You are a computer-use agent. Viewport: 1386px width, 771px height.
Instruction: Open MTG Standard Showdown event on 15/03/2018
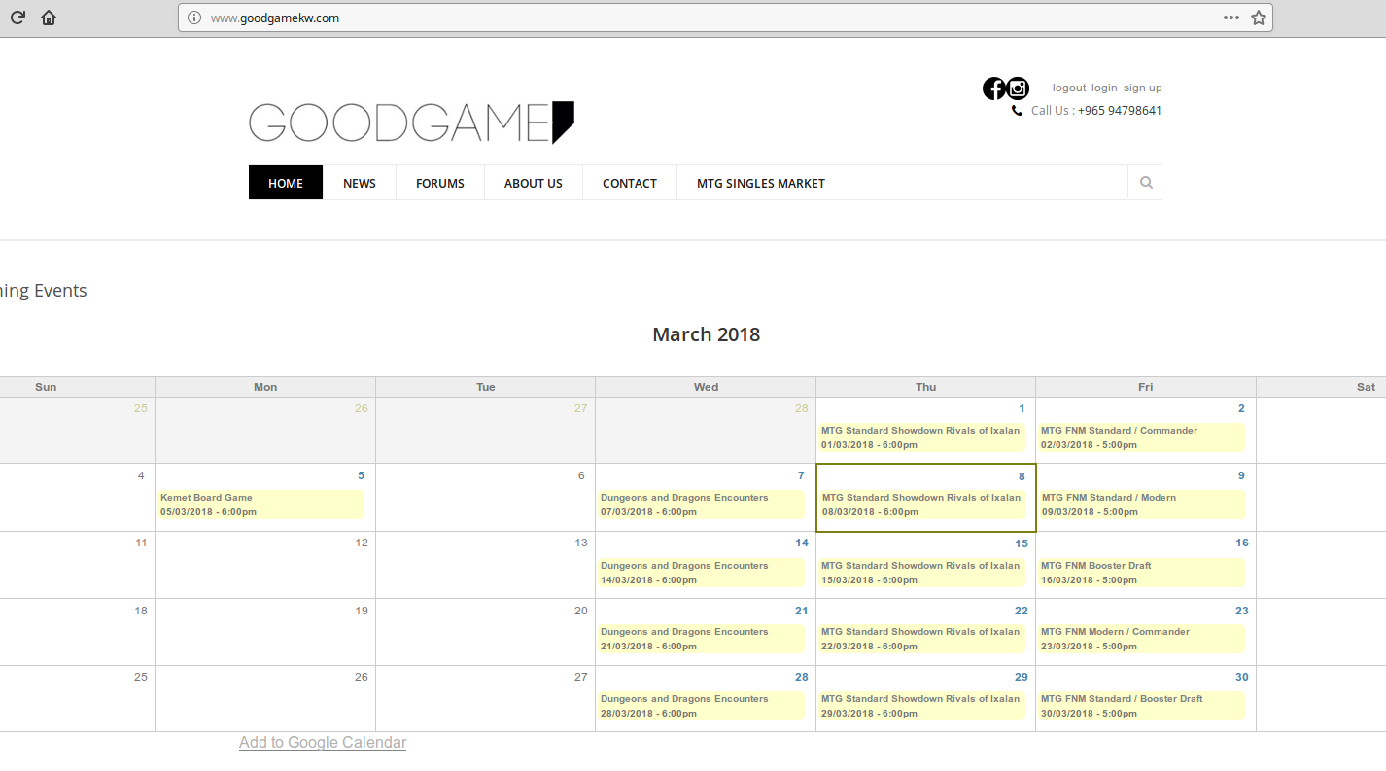[921, 572]
